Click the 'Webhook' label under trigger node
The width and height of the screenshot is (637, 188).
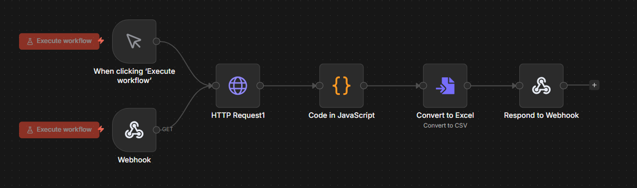pos(134,160)
